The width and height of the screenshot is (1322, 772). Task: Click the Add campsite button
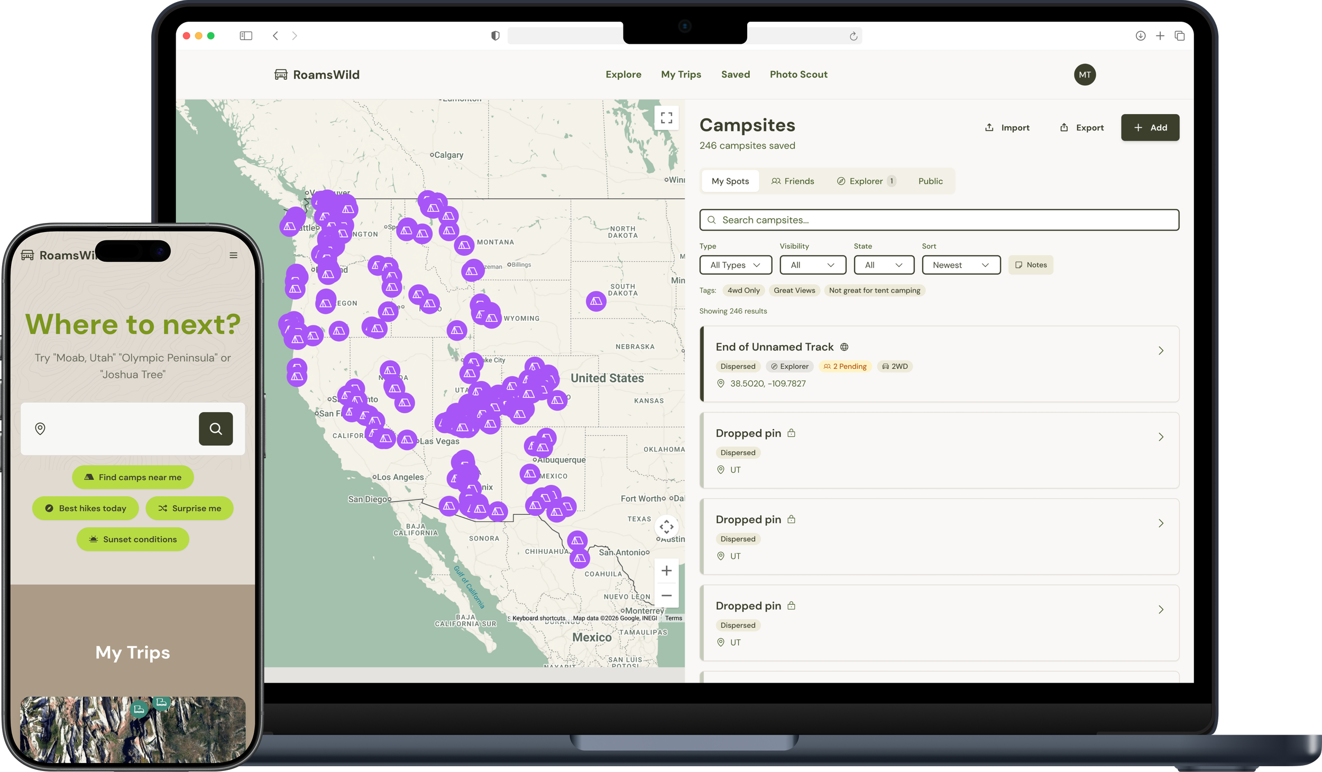[x=1150, y=127]
